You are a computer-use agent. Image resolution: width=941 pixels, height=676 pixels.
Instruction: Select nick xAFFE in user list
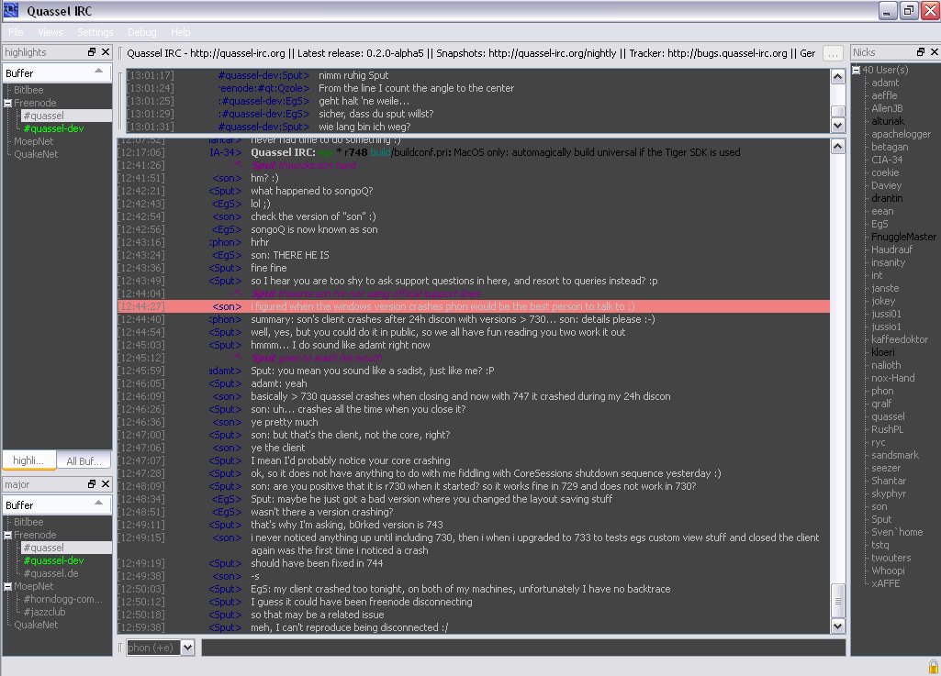pos(885,583)
